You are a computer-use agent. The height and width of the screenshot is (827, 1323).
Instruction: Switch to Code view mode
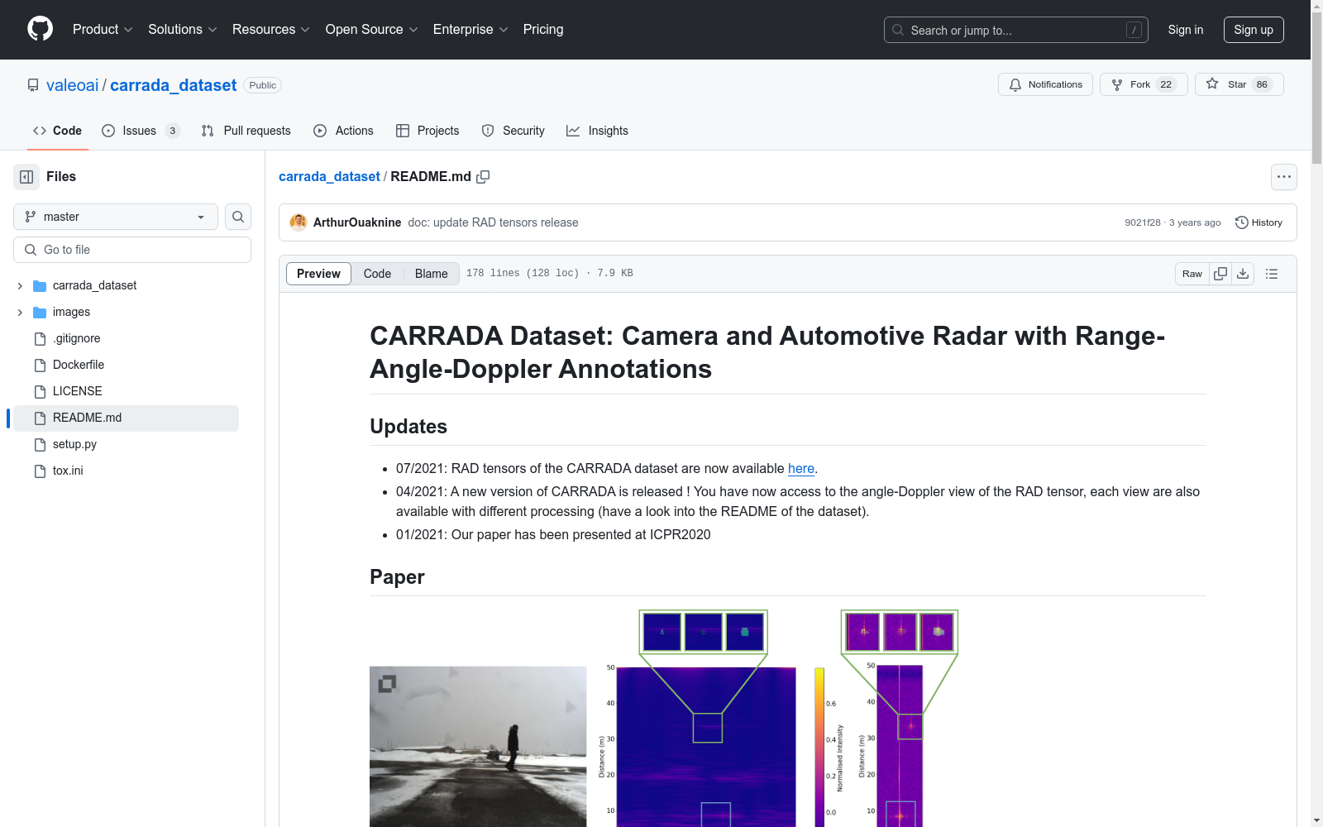(377, 274)
